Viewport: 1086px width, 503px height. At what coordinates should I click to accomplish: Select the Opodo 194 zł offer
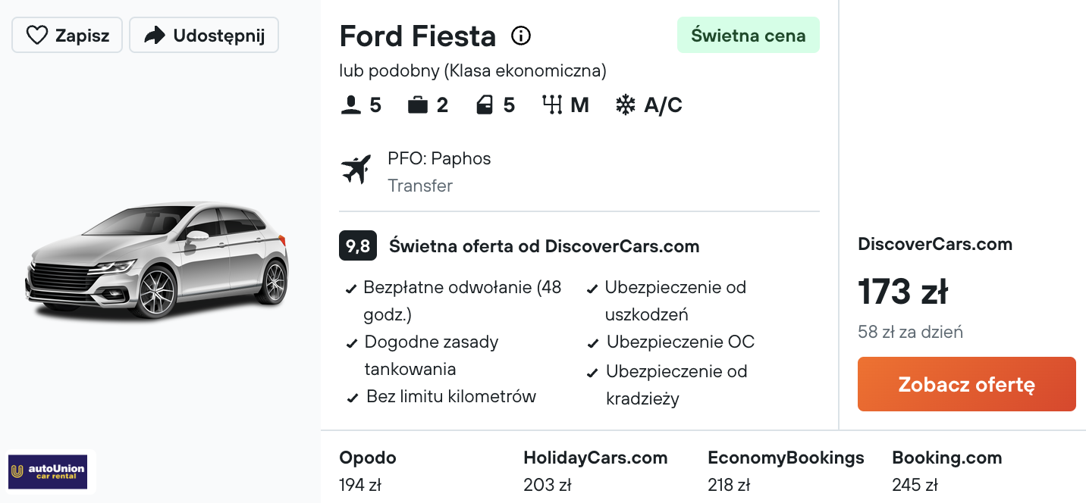(368, 470)
